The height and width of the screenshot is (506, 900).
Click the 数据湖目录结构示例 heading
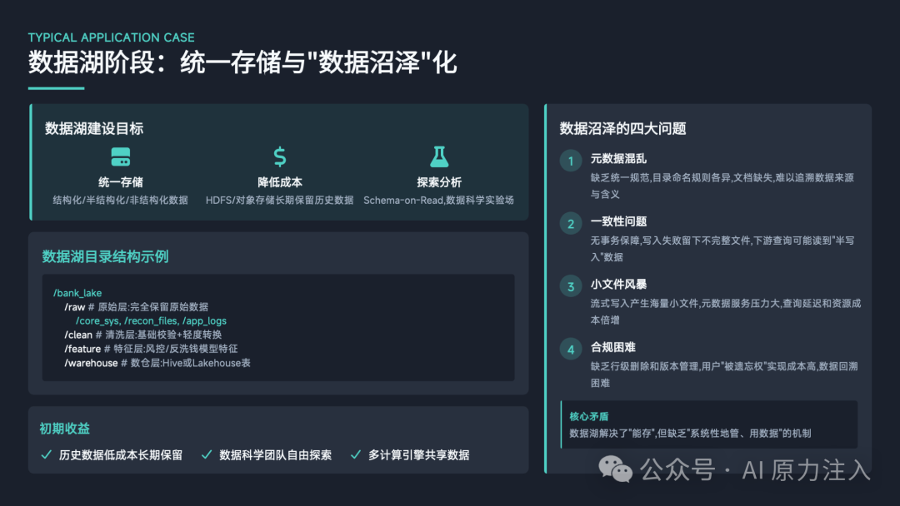pyautogui.click(x=105, y=256)
